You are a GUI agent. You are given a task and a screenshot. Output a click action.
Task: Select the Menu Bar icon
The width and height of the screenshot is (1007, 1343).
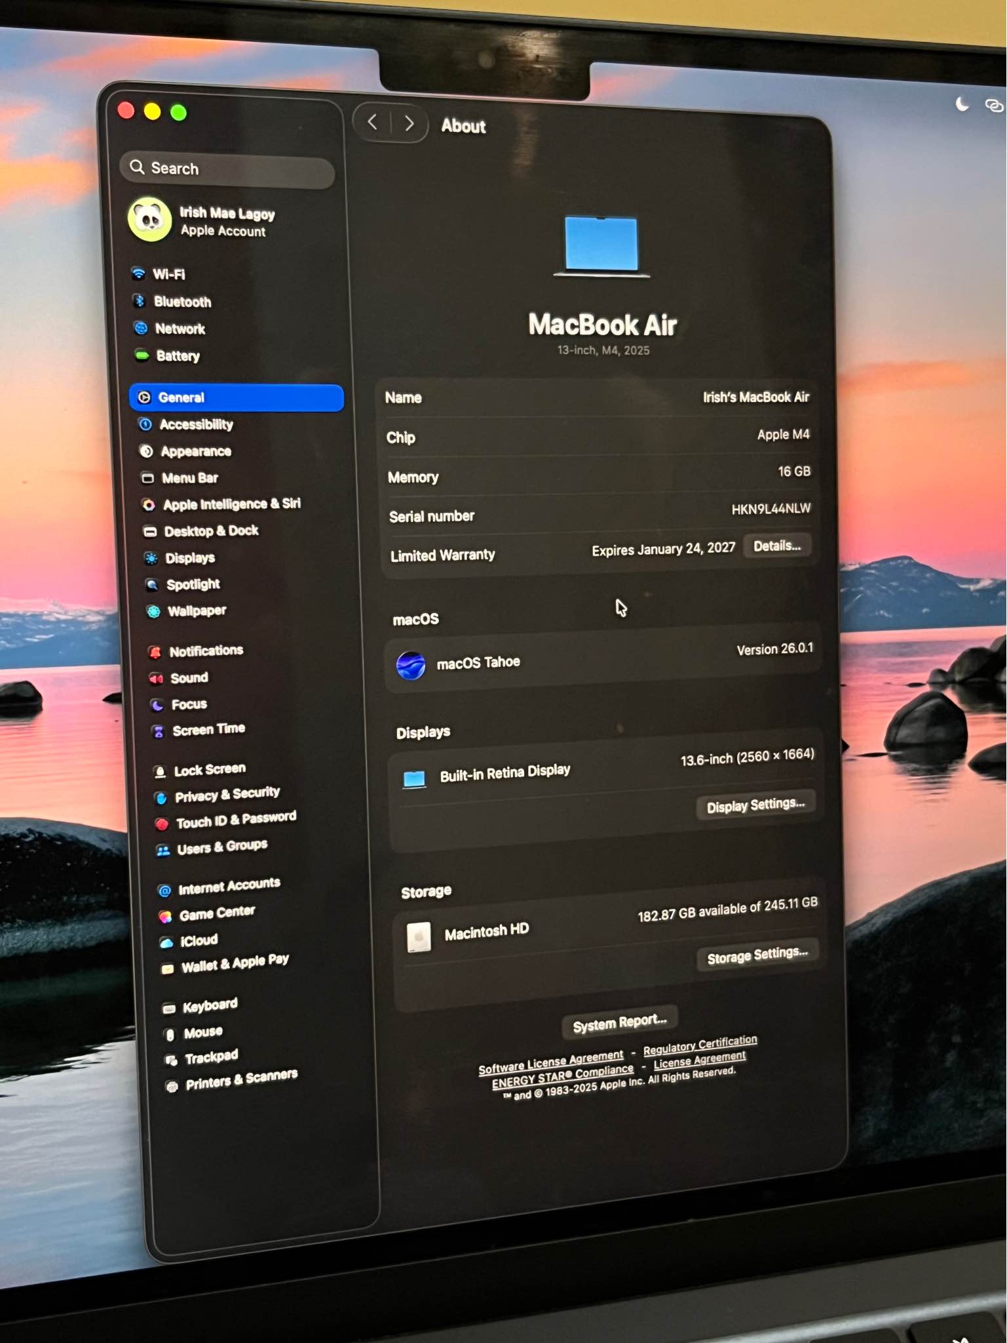coord(148,478)
